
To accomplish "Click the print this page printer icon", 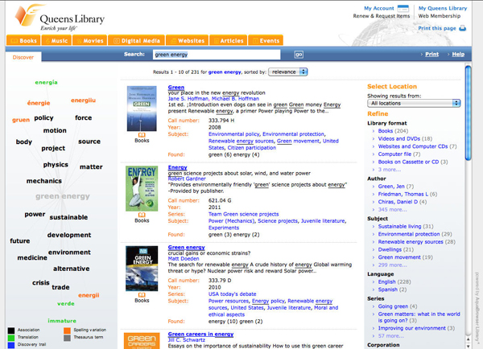I will [x=463, y=28].
